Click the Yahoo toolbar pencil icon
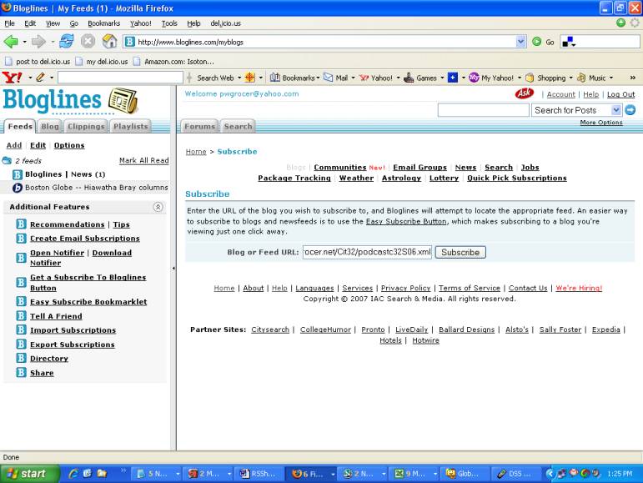This screenshot has width=643, height=483. pyautogui.click(x=40, y=78)
